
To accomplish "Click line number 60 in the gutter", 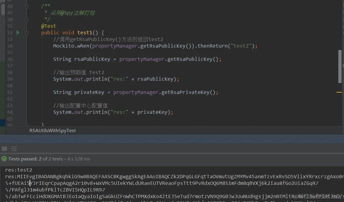I will (x=10, y=85).
